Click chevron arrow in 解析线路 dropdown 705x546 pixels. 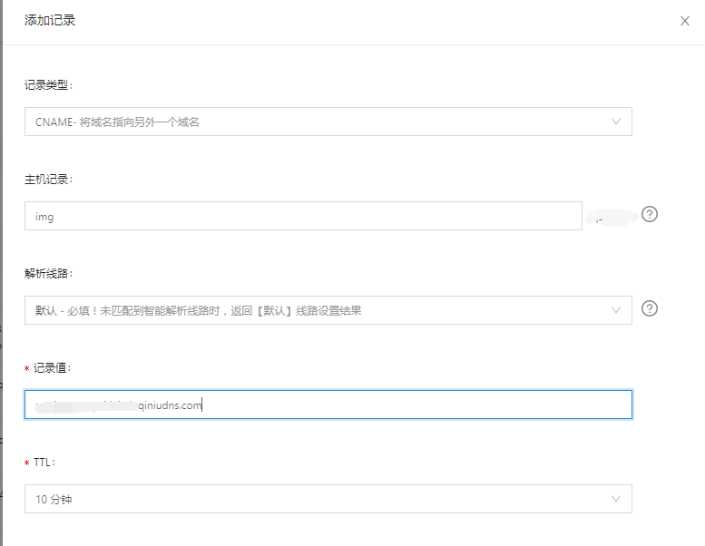point(616,310)
